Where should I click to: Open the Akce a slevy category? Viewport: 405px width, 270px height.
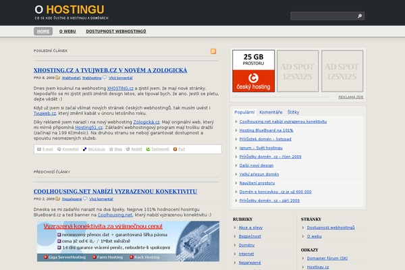[250, 227]
